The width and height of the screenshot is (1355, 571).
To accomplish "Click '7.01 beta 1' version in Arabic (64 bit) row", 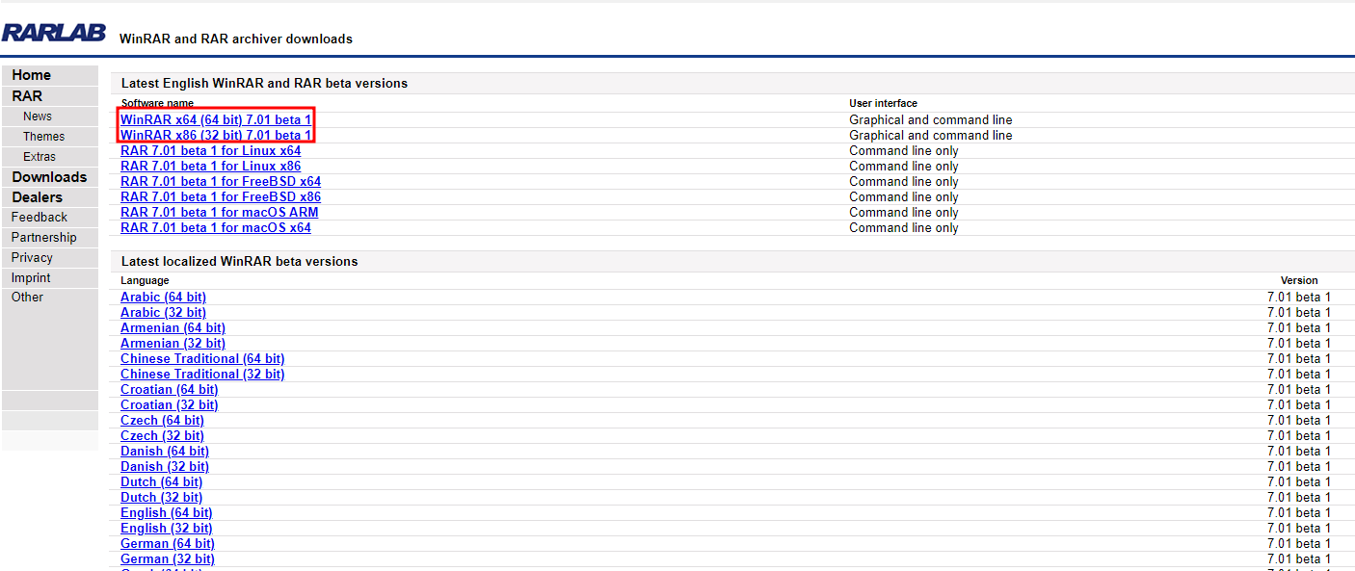I will (x=1299, y=298).
